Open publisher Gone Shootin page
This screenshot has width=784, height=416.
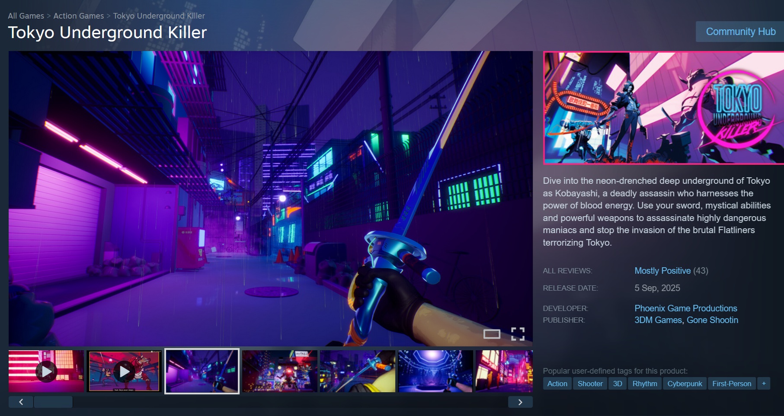click(713, 320)
